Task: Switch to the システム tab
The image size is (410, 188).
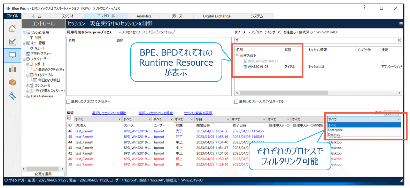Action: coord(257,16)
